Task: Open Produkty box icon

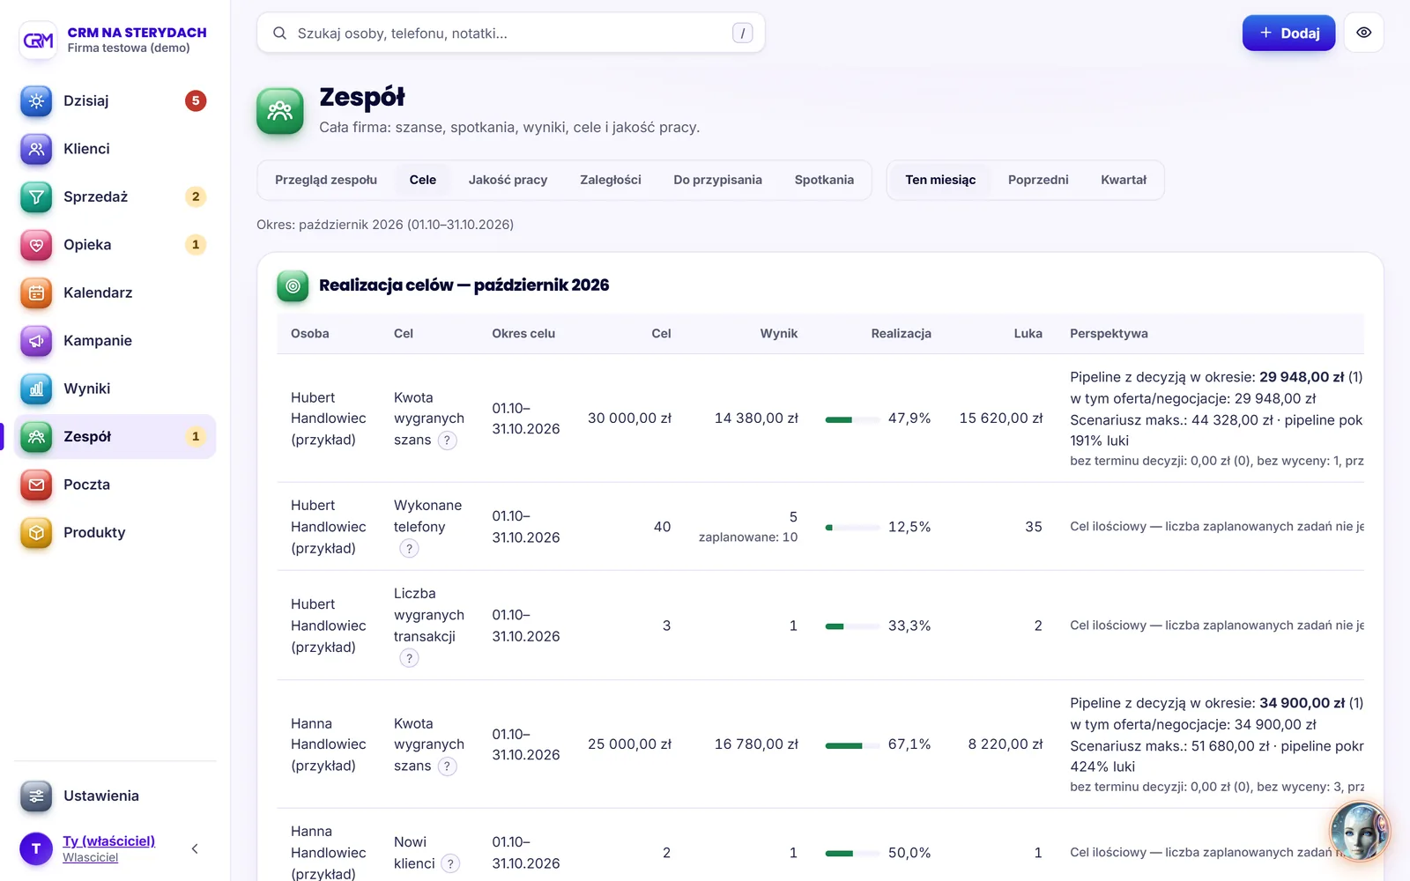Action: (x=36, y=532)
